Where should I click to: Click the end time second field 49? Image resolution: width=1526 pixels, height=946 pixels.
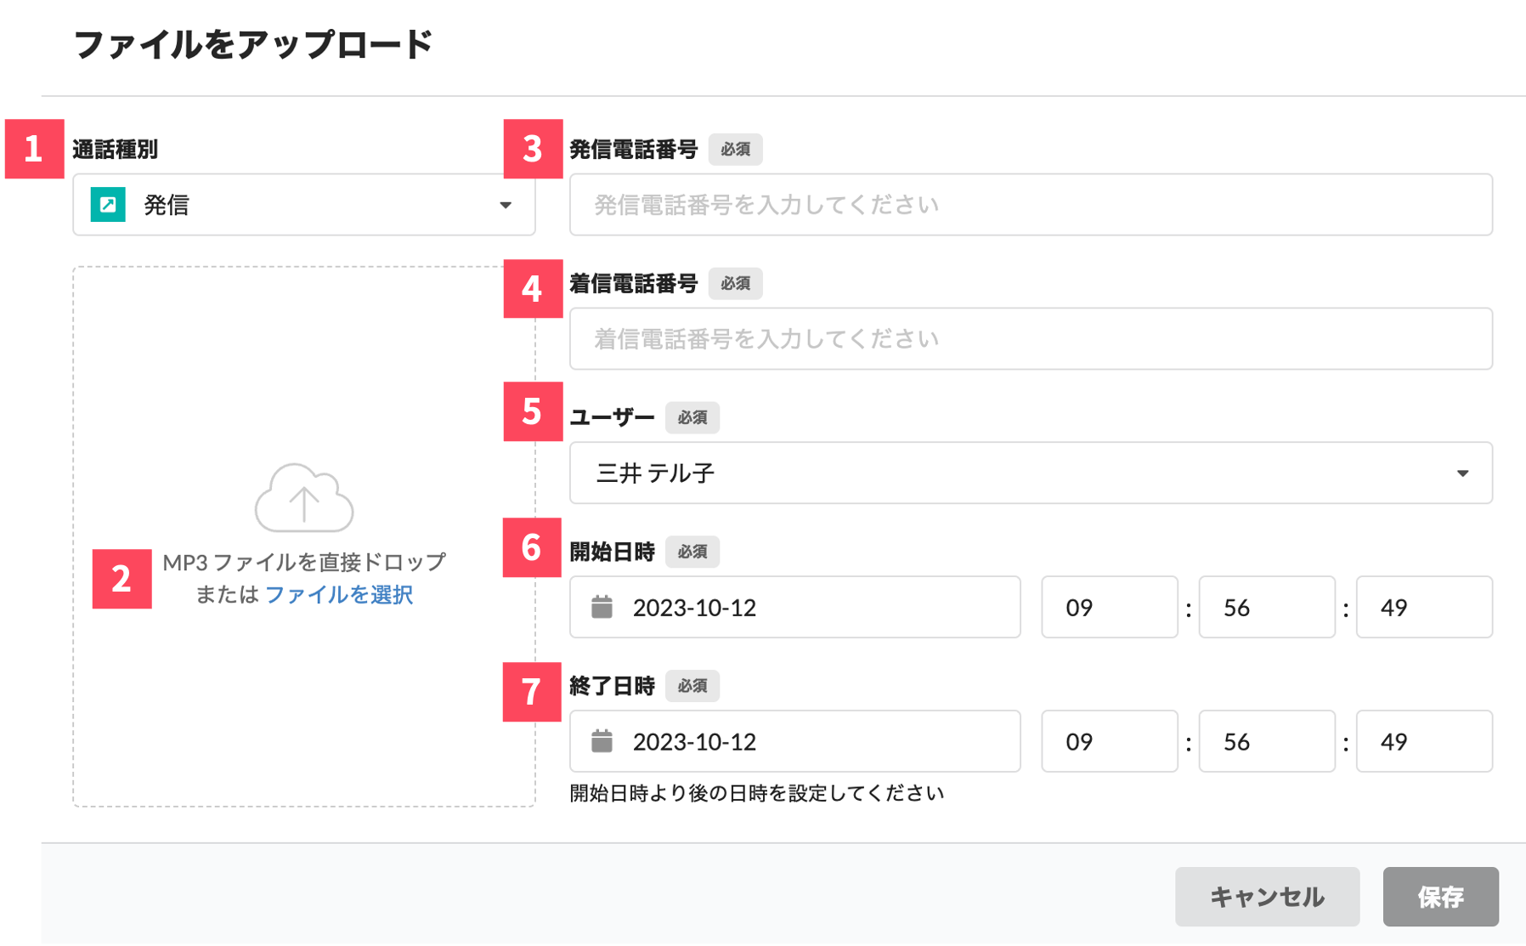coord(1424,741)
